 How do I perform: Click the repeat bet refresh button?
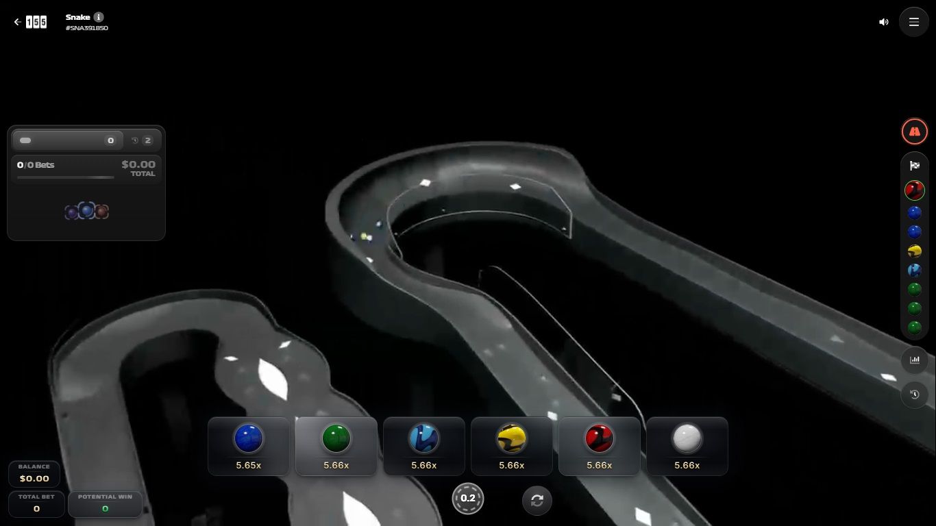click(x=537, y=501)
